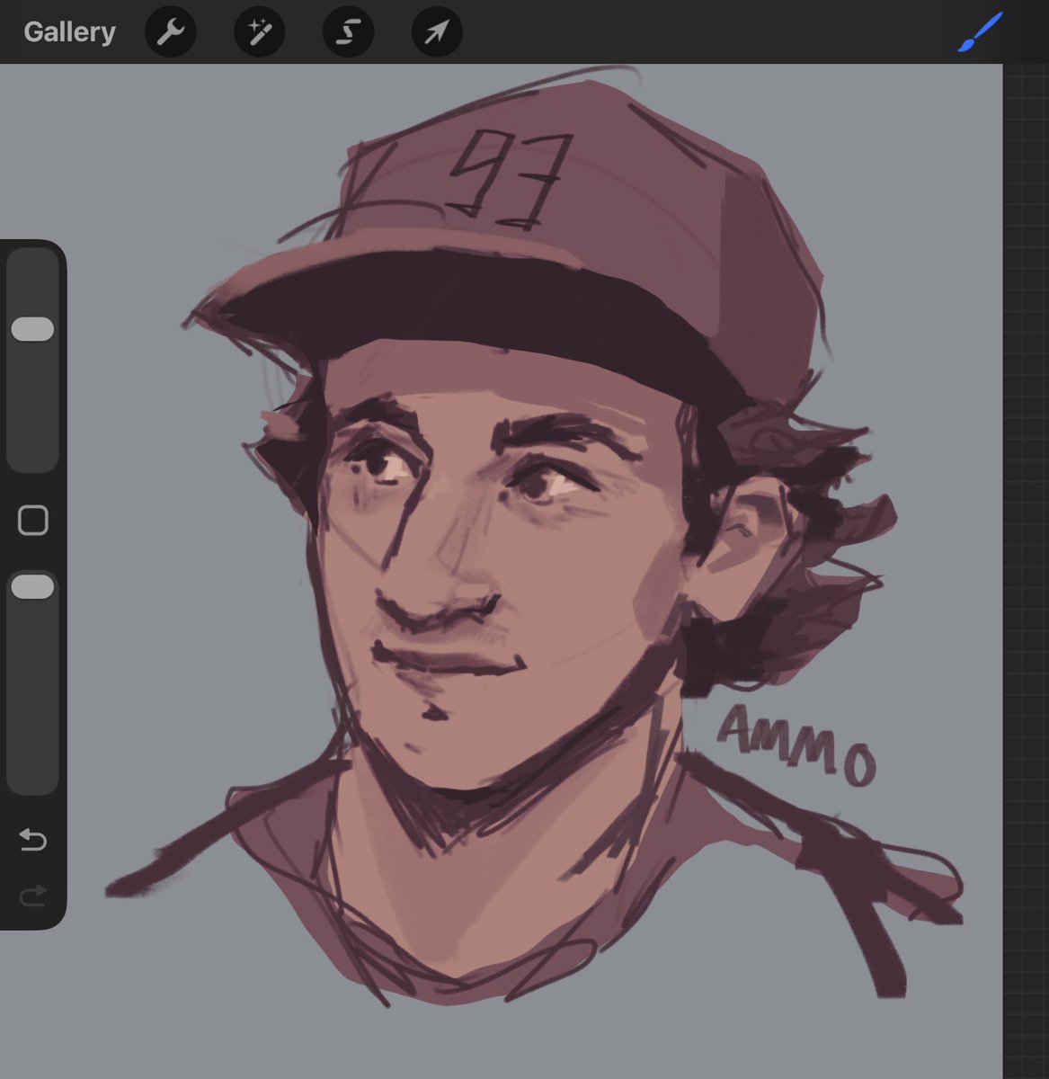The height and width of the screenshot is (1079, 1049).
Task: Return to the Gallery
Action: tap(69, 32)
